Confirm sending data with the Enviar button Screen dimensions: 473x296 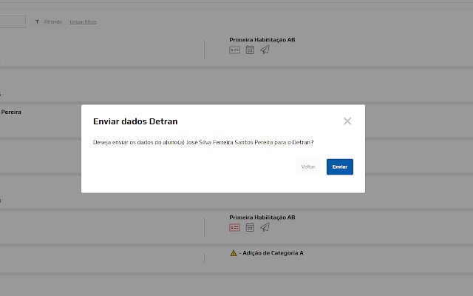340,166
